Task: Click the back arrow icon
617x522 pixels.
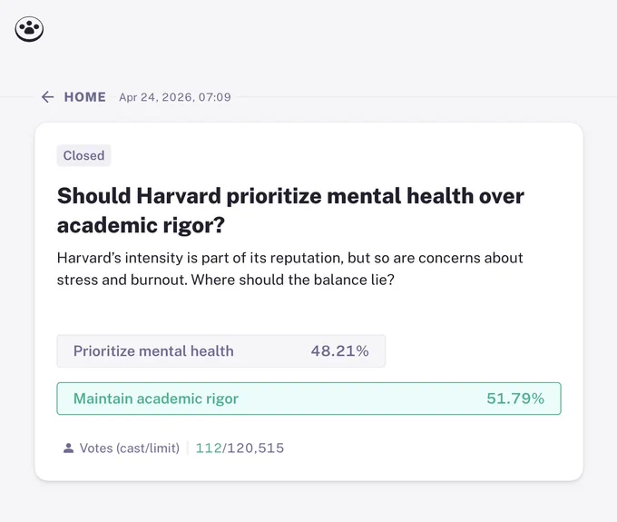Action: pyautogui.click(x=47, y=97)
